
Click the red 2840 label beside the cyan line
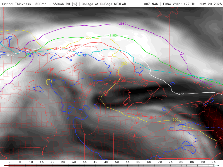[58, 48]
